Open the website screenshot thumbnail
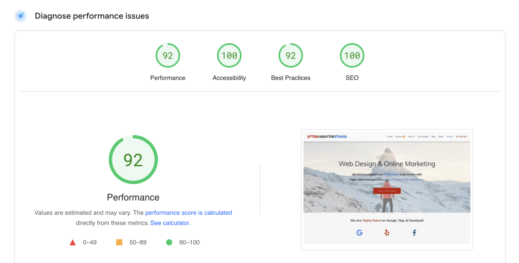The height and width of the screenshot is (263, 519). pyautogui.click(x=387, y=190)
